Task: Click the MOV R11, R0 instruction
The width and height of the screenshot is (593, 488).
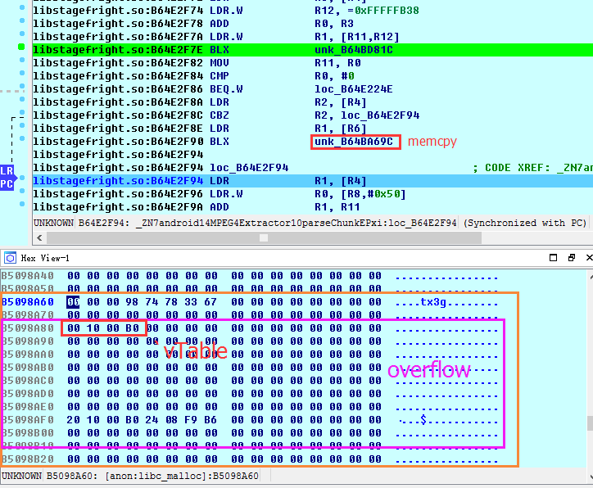Action: pyautogui.click(x=285, y=63)
